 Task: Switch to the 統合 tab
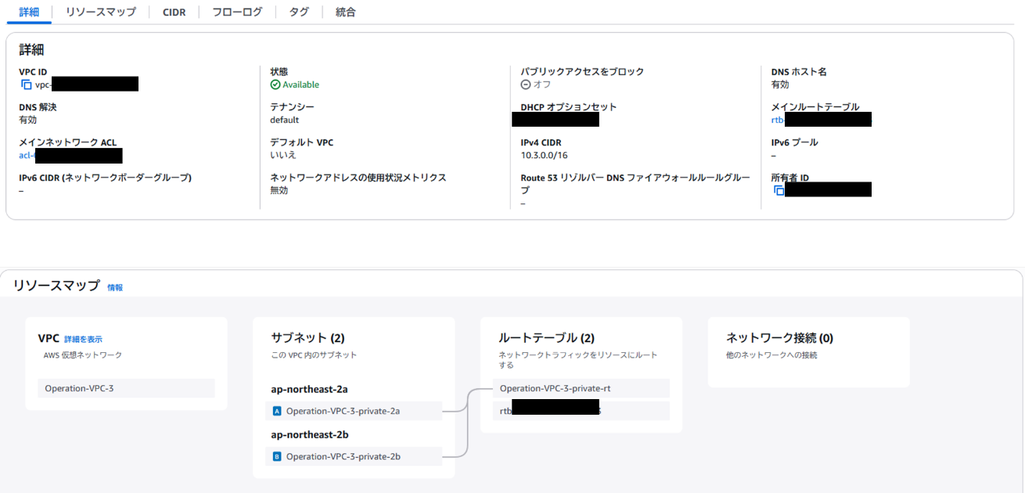coord(345,12)
